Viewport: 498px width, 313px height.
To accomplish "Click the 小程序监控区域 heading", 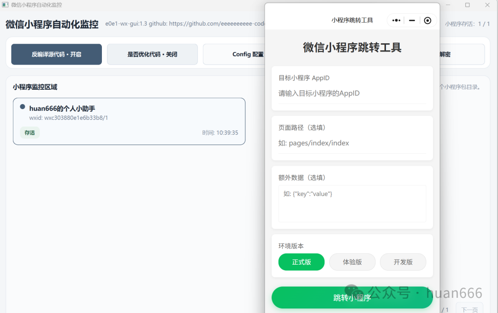I will pyautogui.click(x=35, y=87).
